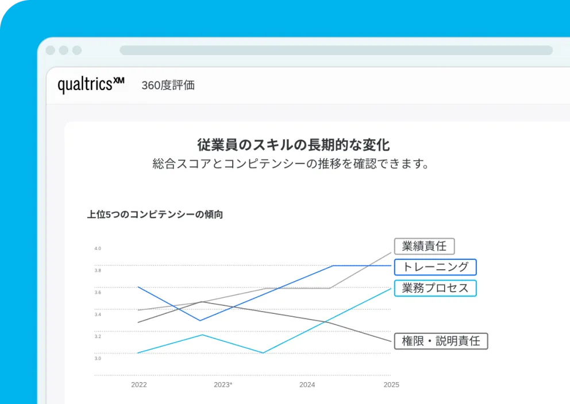Viewport: 570px width, 404px height.
Task: Click the 3.4 y-axis value
Action: (98, 314)
